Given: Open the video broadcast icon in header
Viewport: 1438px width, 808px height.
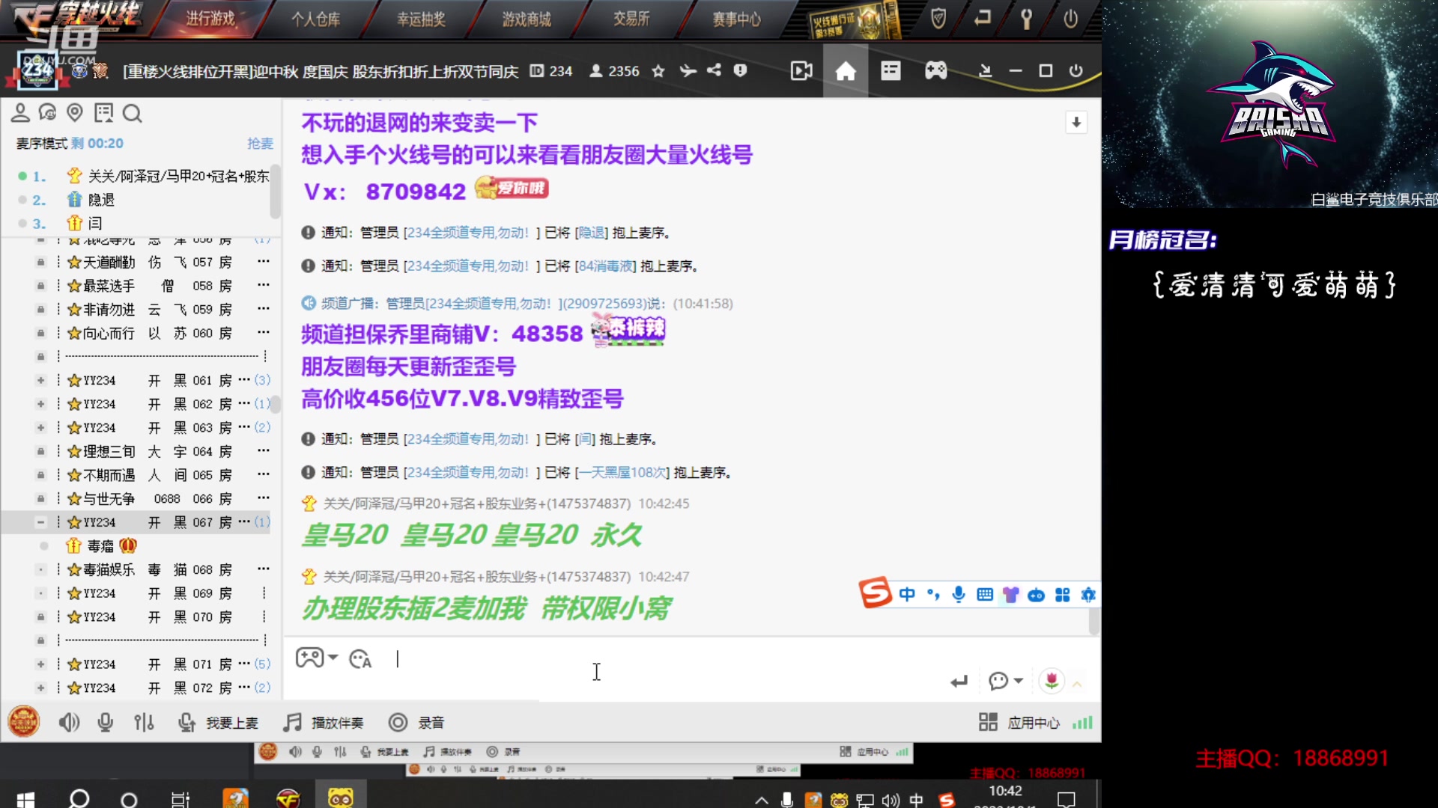Looking at the screenshot, I should pyautogui.click(x=801, y=71).
